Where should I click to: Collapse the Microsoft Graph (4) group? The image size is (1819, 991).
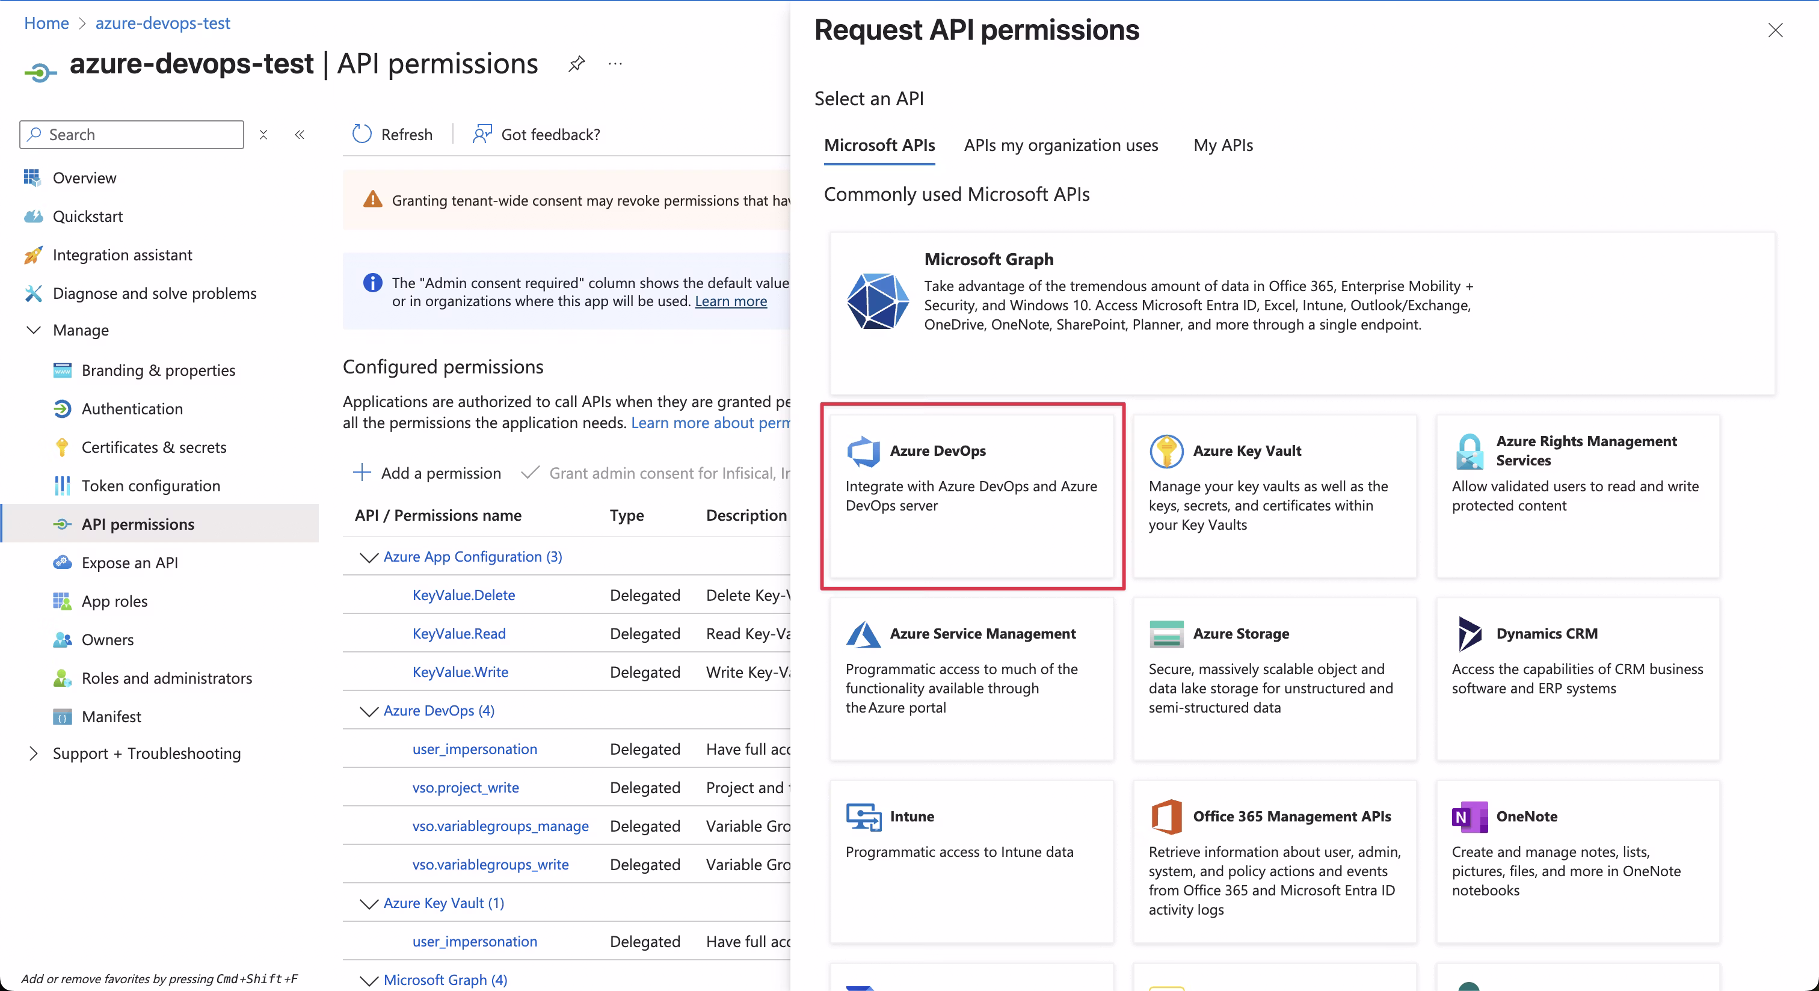pyautogui.click(x=368, y=980)
